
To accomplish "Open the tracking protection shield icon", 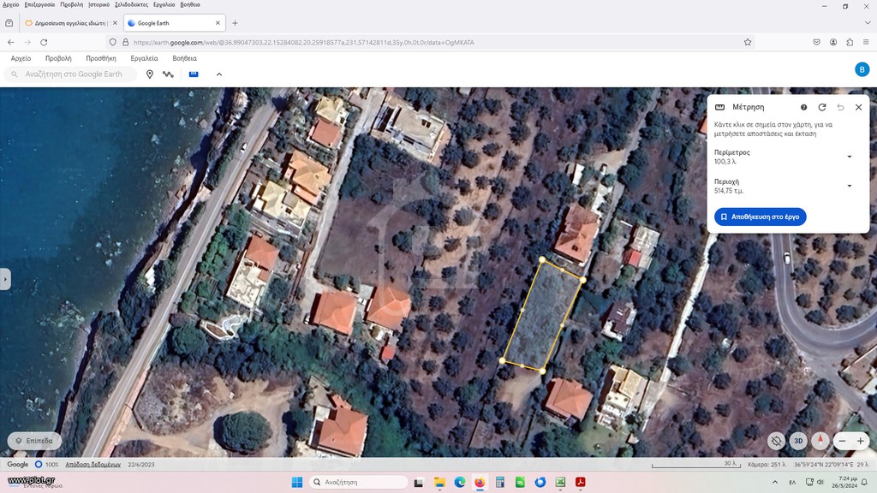I will 113,42.
